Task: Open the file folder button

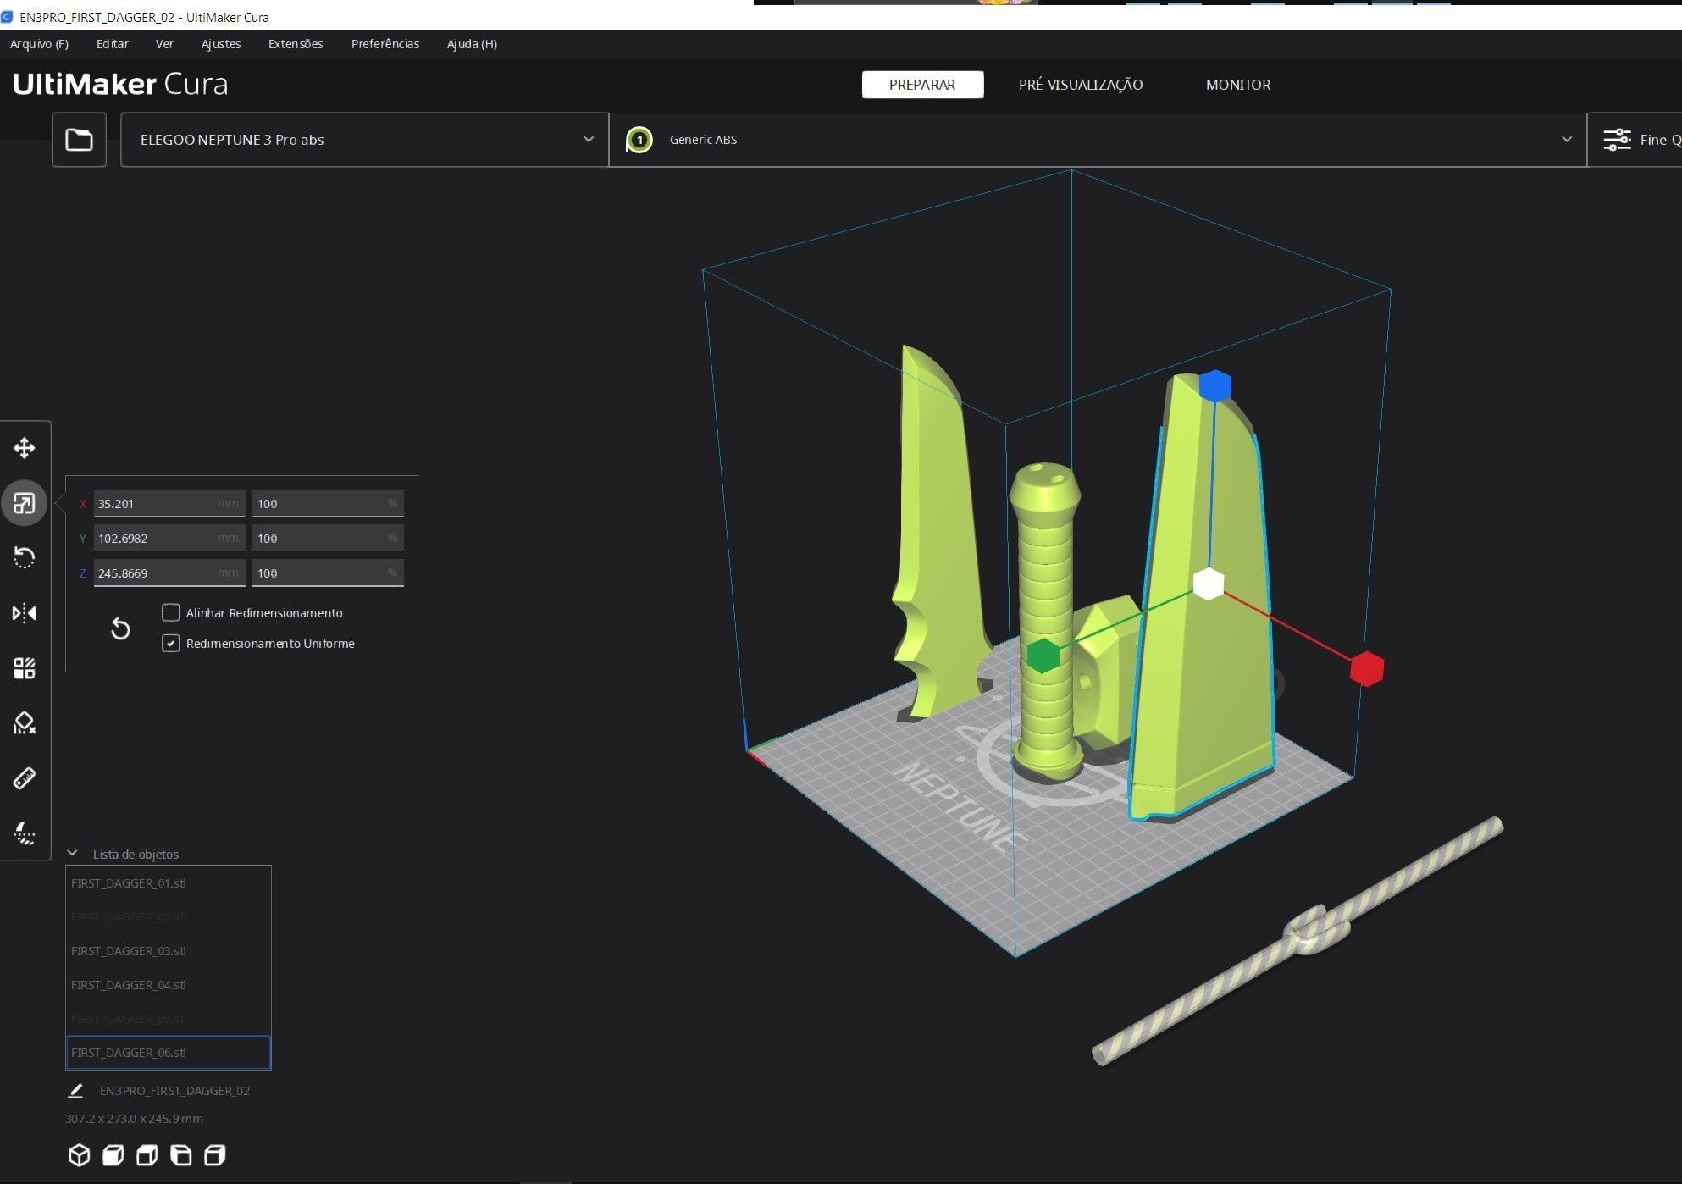Action: 79,140
